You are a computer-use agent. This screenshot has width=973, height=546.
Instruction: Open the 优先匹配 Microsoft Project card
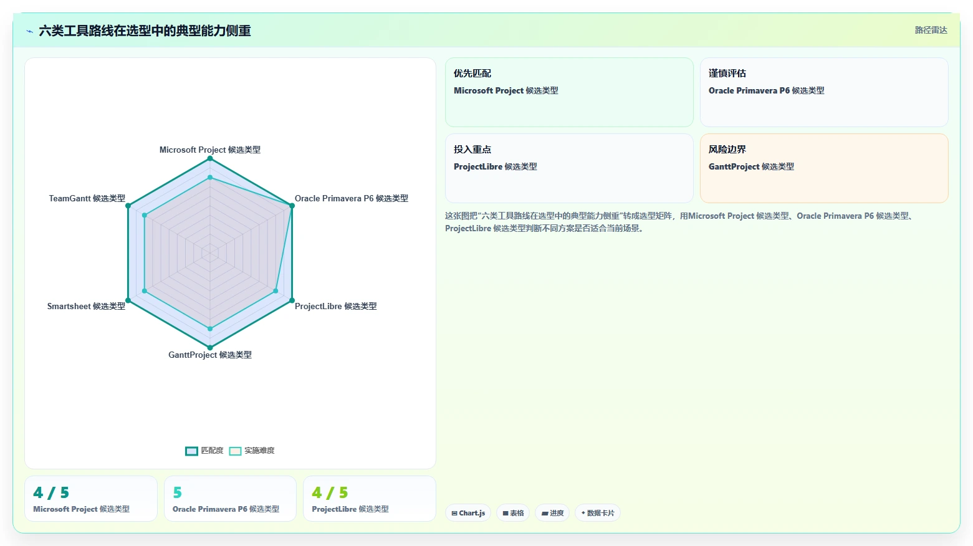point(569,92)
